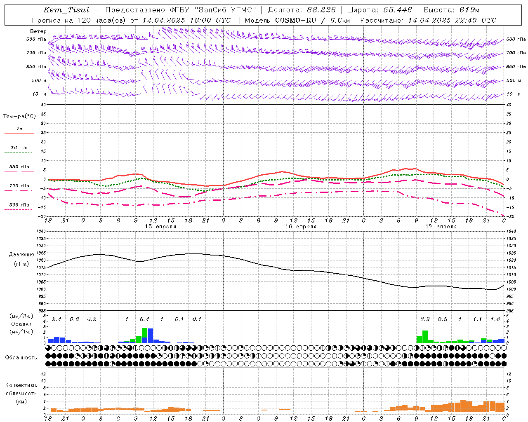528x422 pixels.
Task: Select the 0.6 precipitation total value
Action: coord(74,319)
